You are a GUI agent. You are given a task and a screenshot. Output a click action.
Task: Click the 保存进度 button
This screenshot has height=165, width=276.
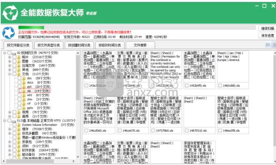coord(268,36)
